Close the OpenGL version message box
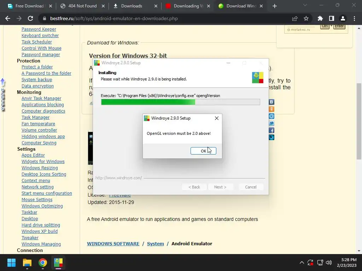The width and height of the screenshot is (362, 271). [217, 118]
